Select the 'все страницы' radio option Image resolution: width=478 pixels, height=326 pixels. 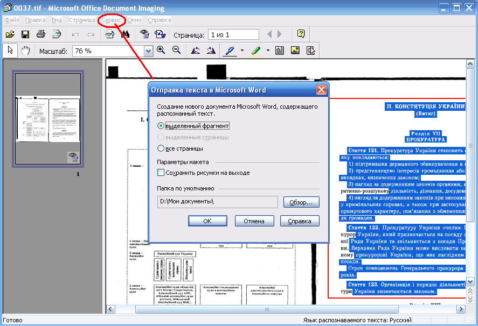(x=161, y=148)
